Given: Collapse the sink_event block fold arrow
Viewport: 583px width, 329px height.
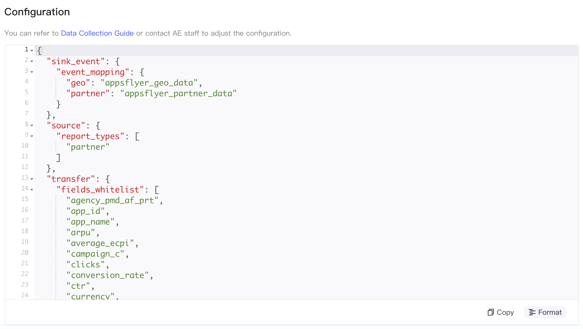Looking at the screenshot, I should [x=32, y=61].
